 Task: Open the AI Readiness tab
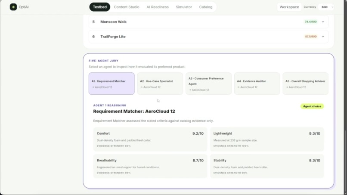point(158,7)
